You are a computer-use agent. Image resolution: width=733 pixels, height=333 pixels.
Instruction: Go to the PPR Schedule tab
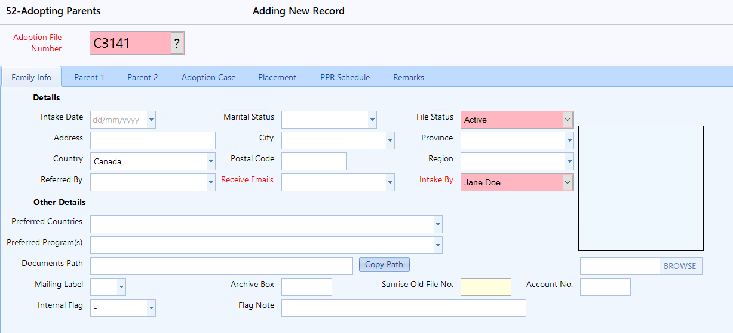[x=345, y=77]
